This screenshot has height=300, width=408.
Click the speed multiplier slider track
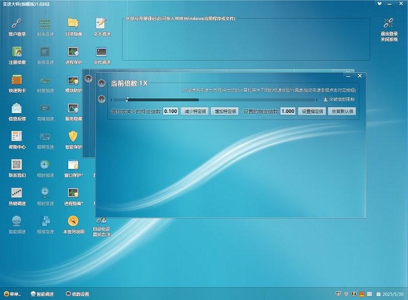(x=221, y=100)
